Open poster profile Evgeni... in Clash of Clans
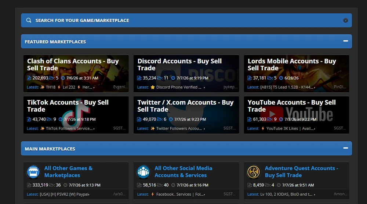The image size is (367, 204). point(120,87)
